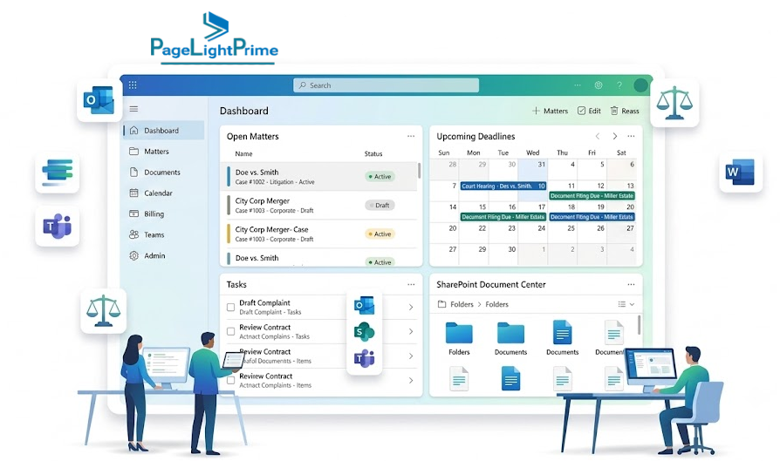Check the Draft Complaint task checkbox
This screenshot has height=461, width=780.
231,307
